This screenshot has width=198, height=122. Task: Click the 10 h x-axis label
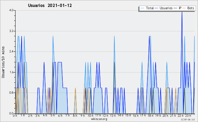tap(90, 116)
